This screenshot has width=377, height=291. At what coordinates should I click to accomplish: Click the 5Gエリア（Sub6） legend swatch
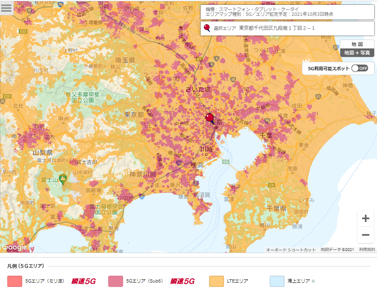click(x=116, y=281)
